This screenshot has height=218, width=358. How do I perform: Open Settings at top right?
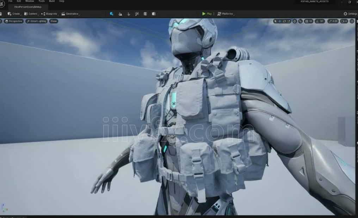click(x=350, y=14)
